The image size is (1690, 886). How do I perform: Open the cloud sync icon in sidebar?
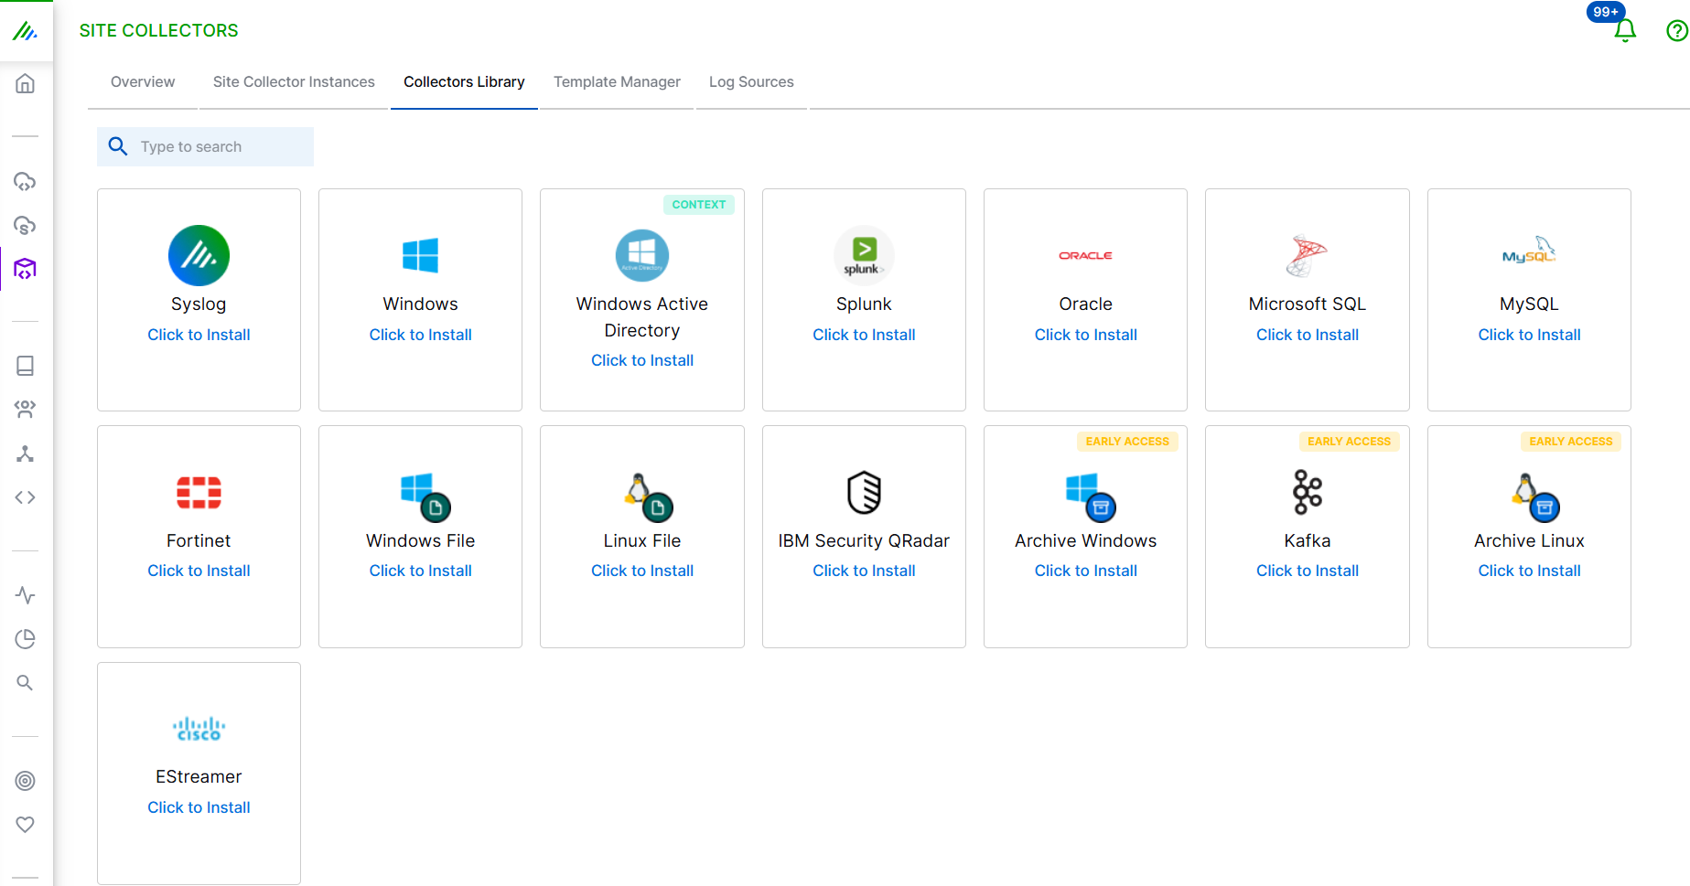coord(26,225)
